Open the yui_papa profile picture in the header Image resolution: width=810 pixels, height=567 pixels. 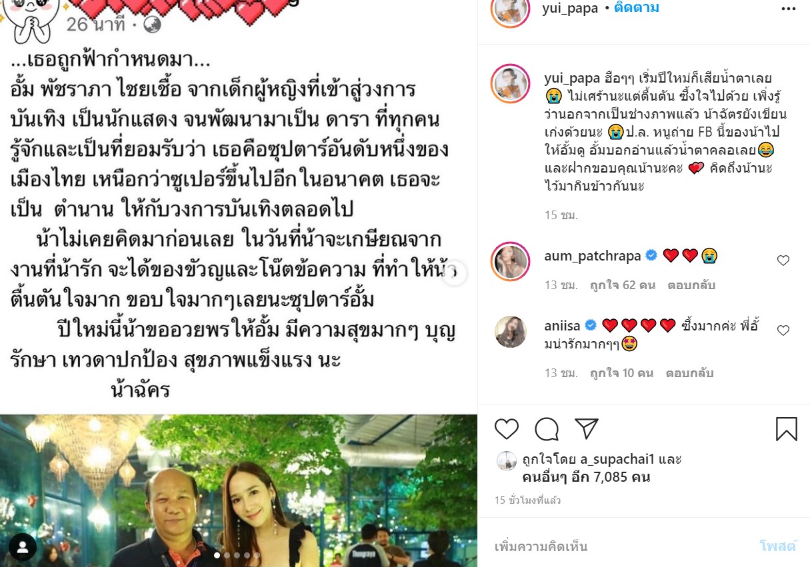click(x=511, y=9)
